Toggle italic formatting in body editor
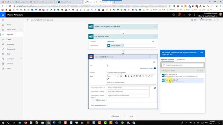 (129, 76)
